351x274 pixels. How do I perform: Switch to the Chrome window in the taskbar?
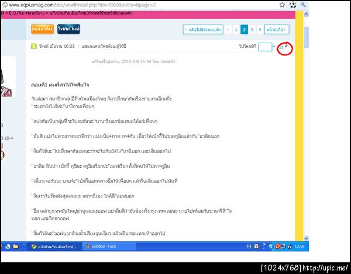pyautogui.click(x=55, y=247)
